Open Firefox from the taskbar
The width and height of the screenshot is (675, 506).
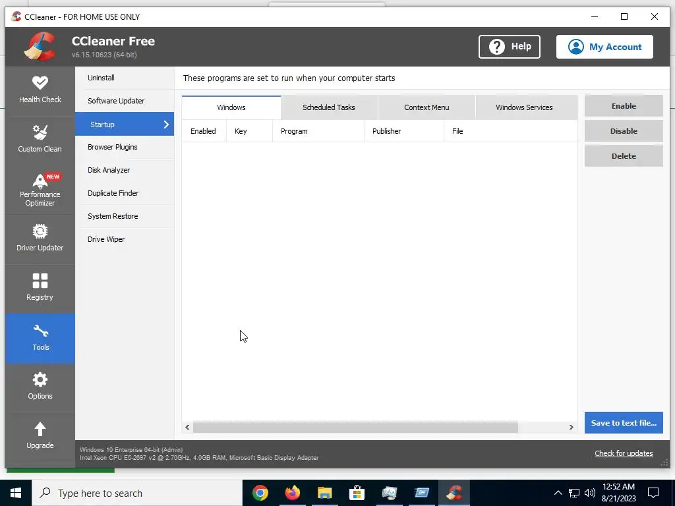[292, 493]
